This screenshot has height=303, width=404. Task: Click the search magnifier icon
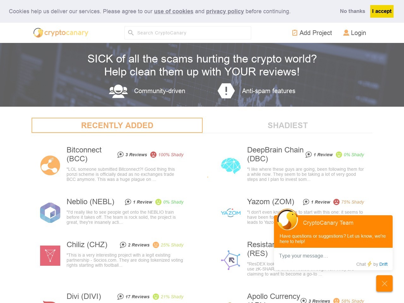(x=131, y=33)
